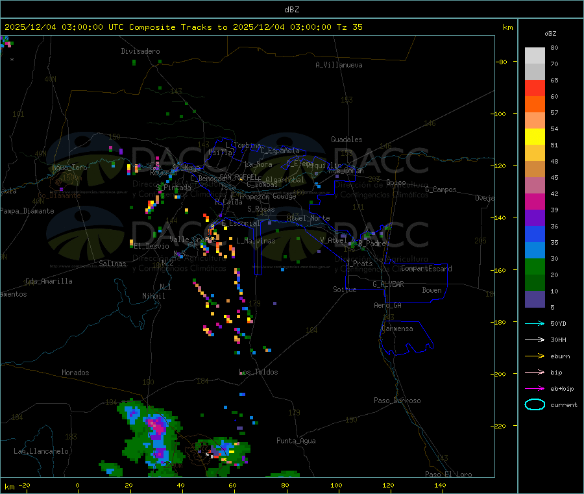Click the J_Prats map label
Screen dimensions: 584x494
[x=359, y=264]
